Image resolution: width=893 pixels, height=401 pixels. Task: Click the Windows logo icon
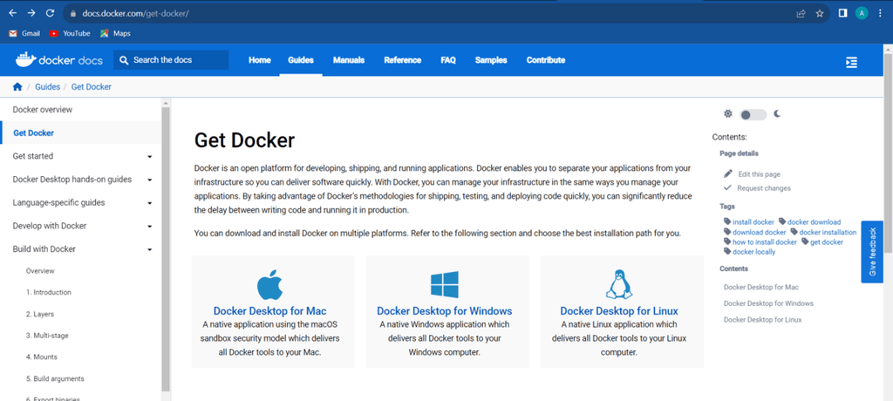pos(444,284)
